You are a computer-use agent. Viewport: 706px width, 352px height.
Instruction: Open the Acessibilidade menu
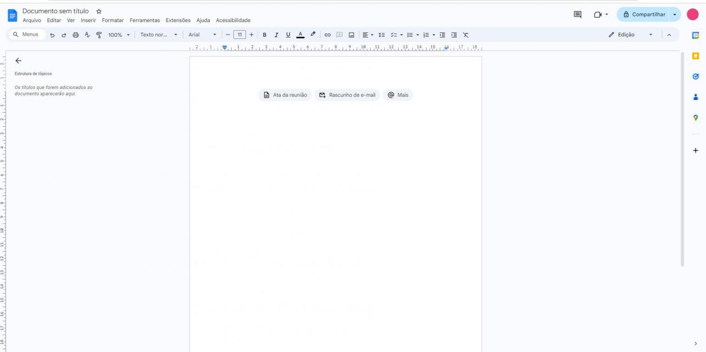233,20
